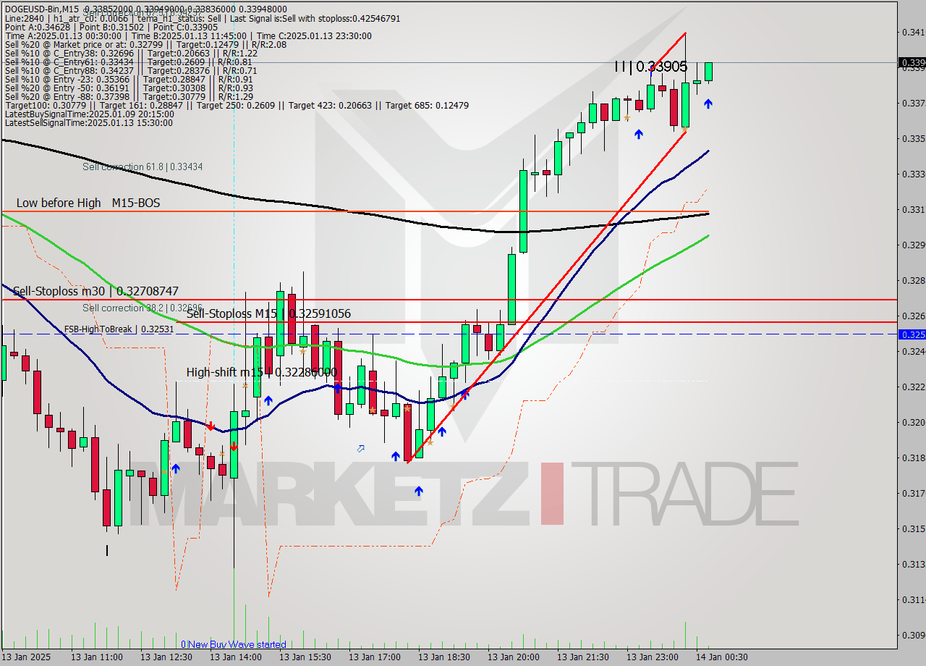
Task: Click the '13 Jan 2025' date axis label
Action: 27,657
